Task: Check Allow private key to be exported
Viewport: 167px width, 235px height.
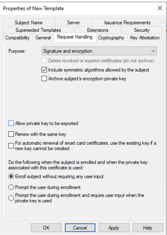Action: pos(11,123)
